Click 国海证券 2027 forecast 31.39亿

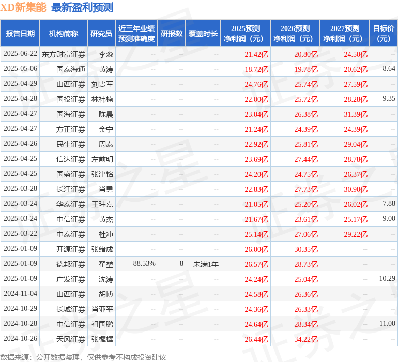coord(356,114)
